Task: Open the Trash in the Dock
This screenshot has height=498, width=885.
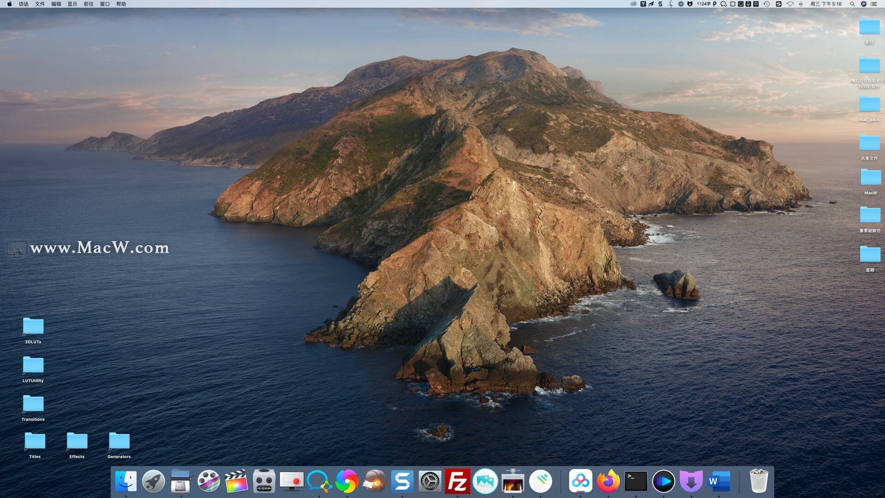Action: pos(759,481)
